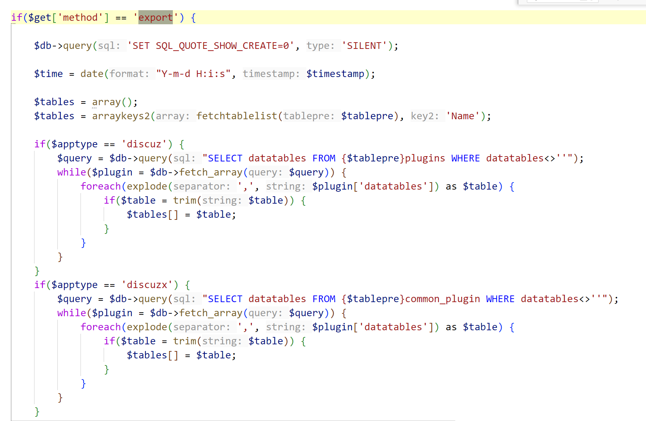Click the $get variable in the first line
The image size is (646, 421).
point(40,17)
